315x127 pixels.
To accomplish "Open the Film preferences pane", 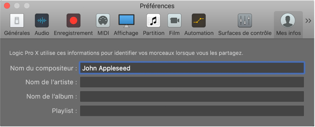I will 174,21.
